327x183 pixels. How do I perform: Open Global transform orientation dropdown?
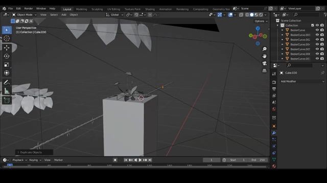click(x=114, y=15)
